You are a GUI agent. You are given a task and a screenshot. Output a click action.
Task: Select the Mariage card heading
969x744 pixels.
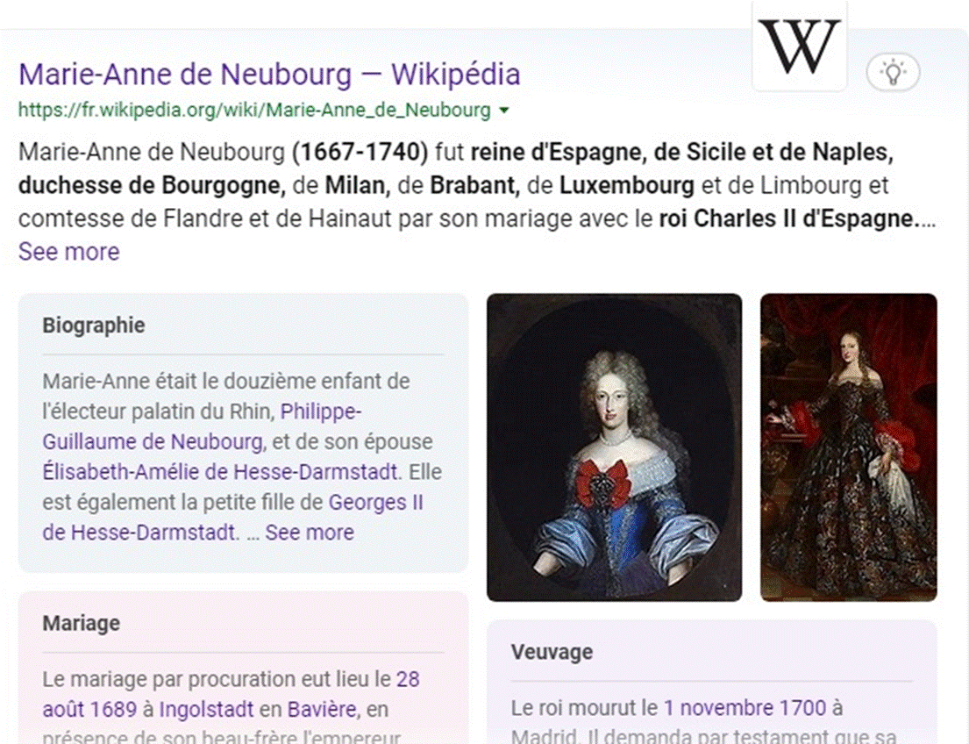(x=82, y=624)
